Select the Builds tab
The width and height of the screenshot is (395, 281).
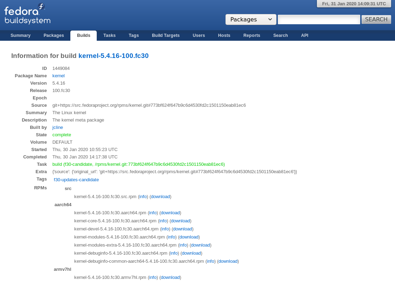coord(84,35)
